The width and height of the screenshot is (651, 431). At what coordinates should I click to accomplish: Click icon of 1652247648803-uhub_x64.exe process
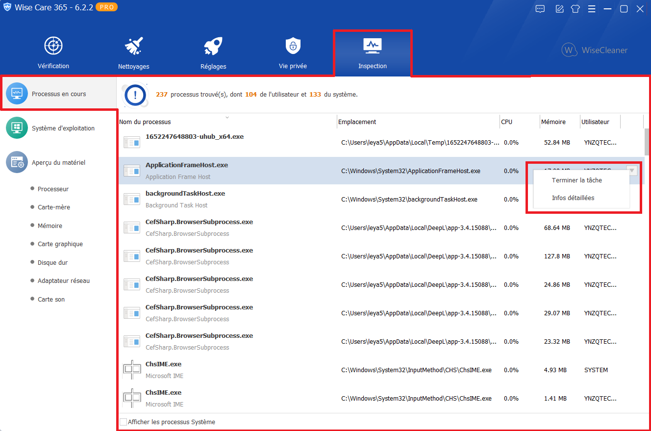(132, 143)
